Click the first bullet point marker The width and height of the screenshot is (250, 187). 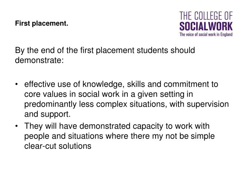click(17, 83)
